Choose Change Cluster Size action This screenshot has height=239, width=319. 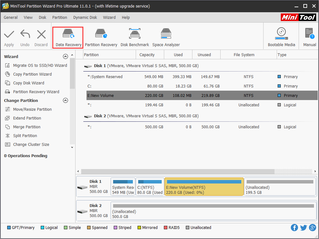pos(27,144)
